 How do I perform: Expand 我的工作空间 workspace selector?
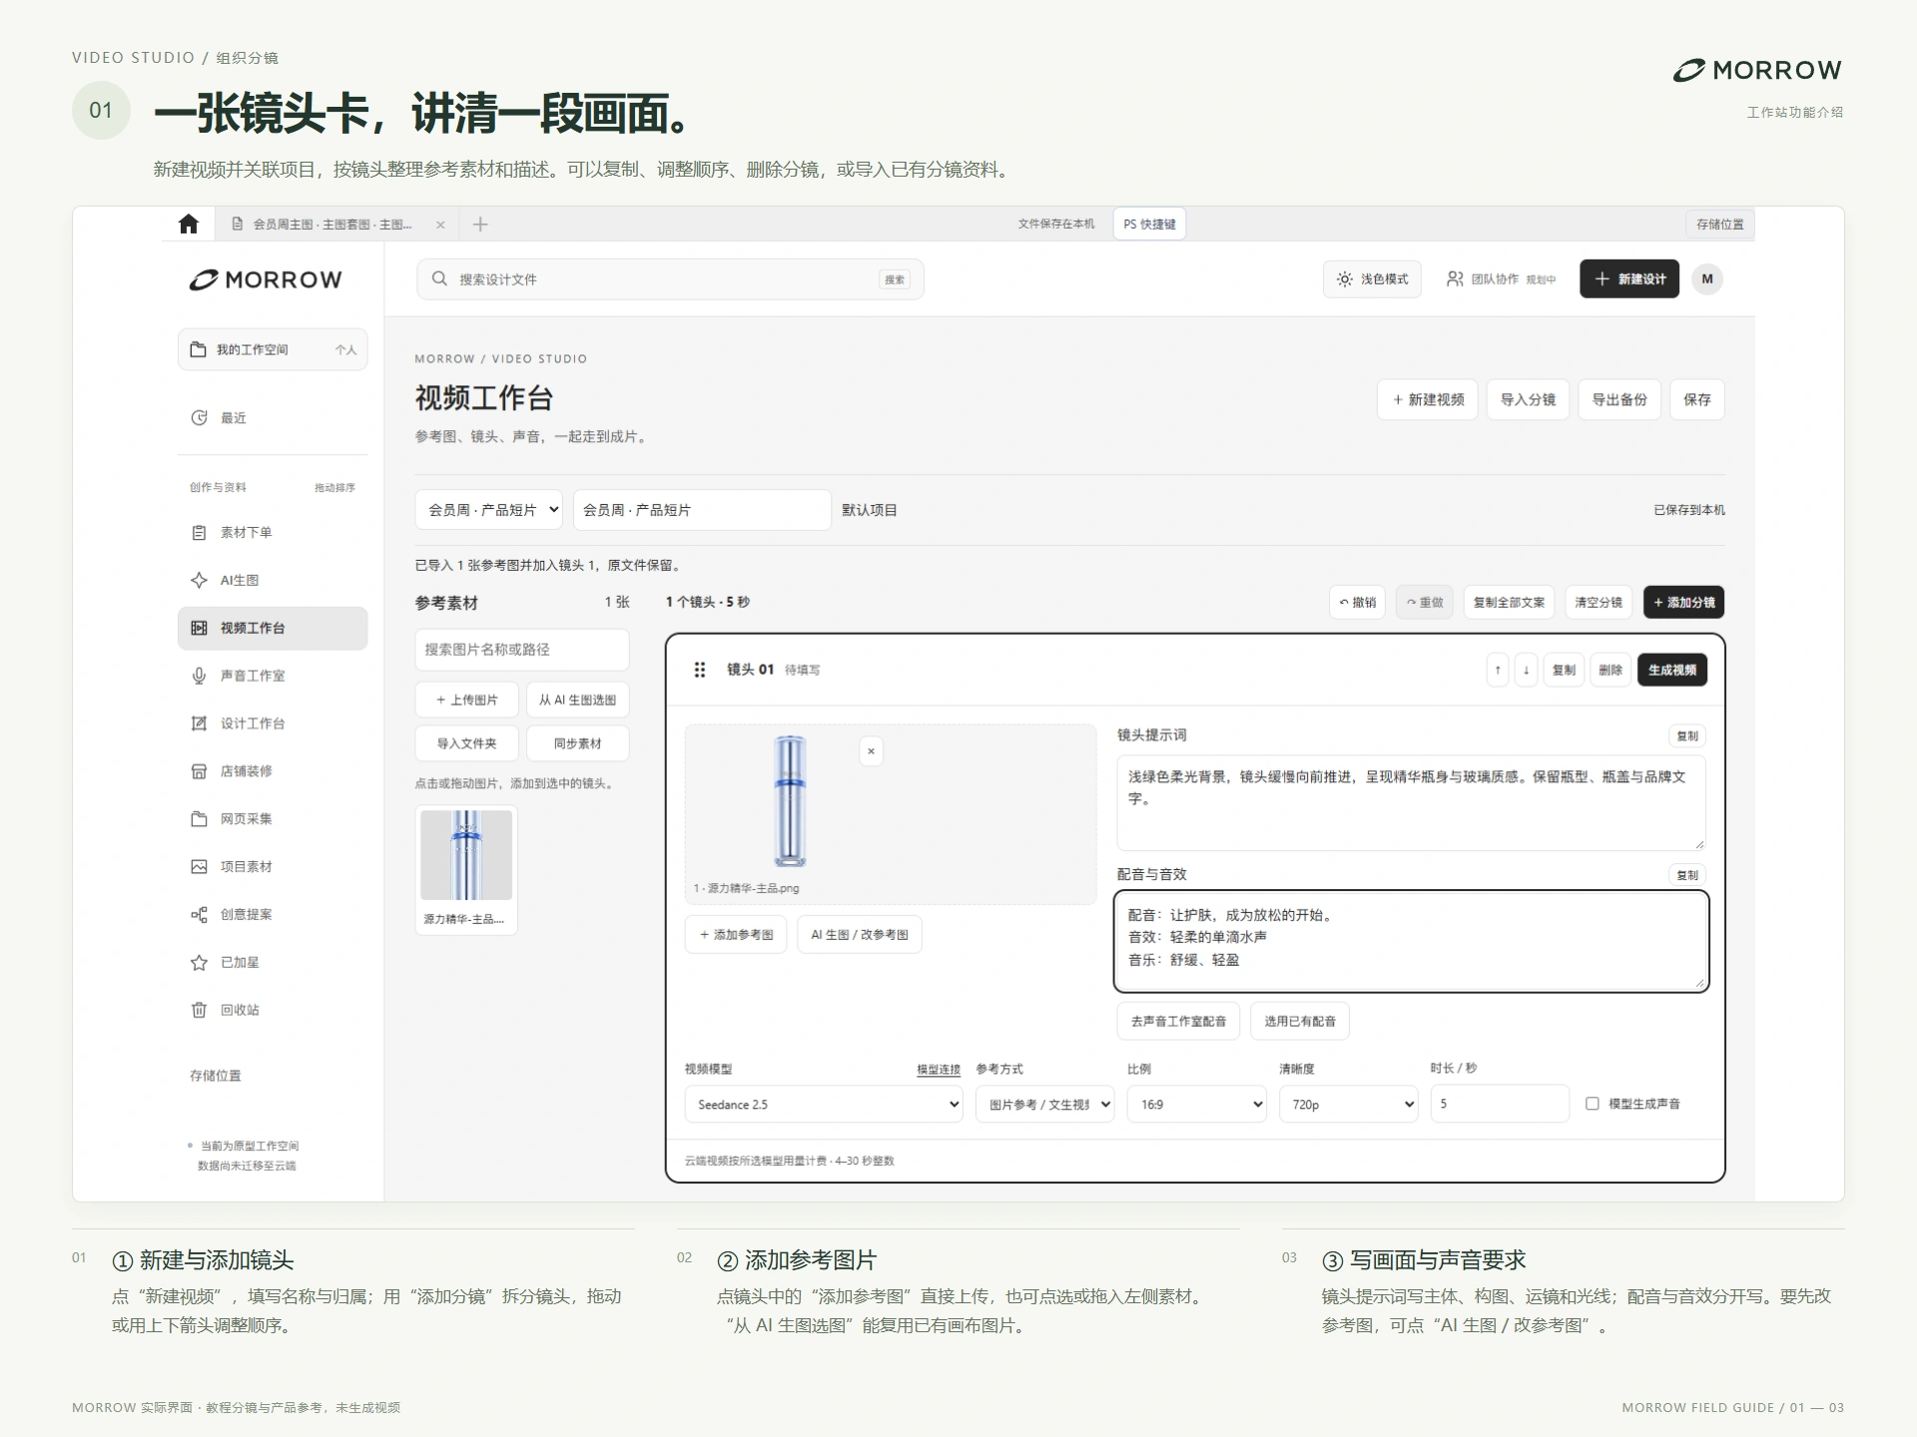(273, 349)
